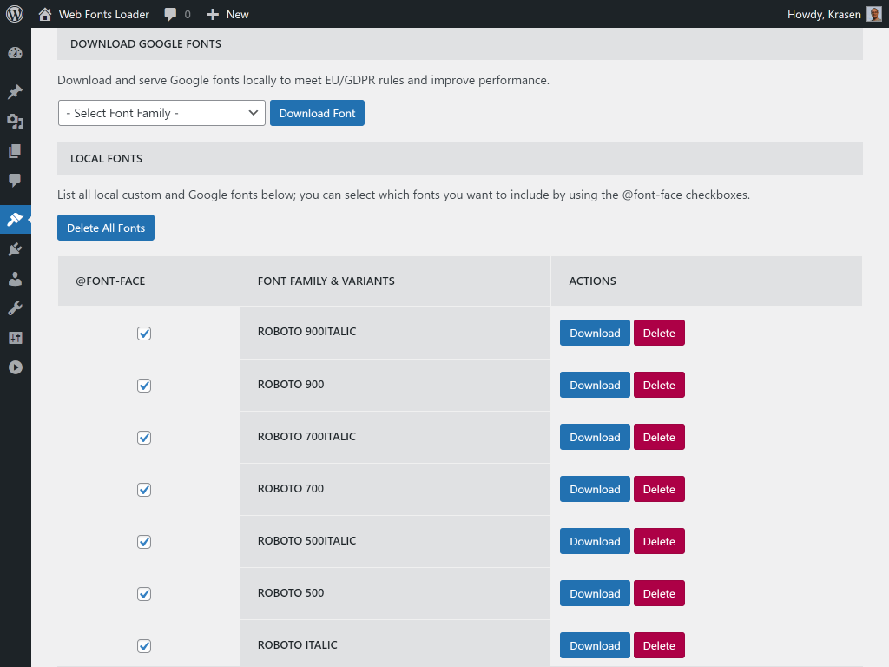Image resolution: width=889 pixels, height=667 pixels.
Task: Click the comment count 0 in admin bar
Action: 188,14
